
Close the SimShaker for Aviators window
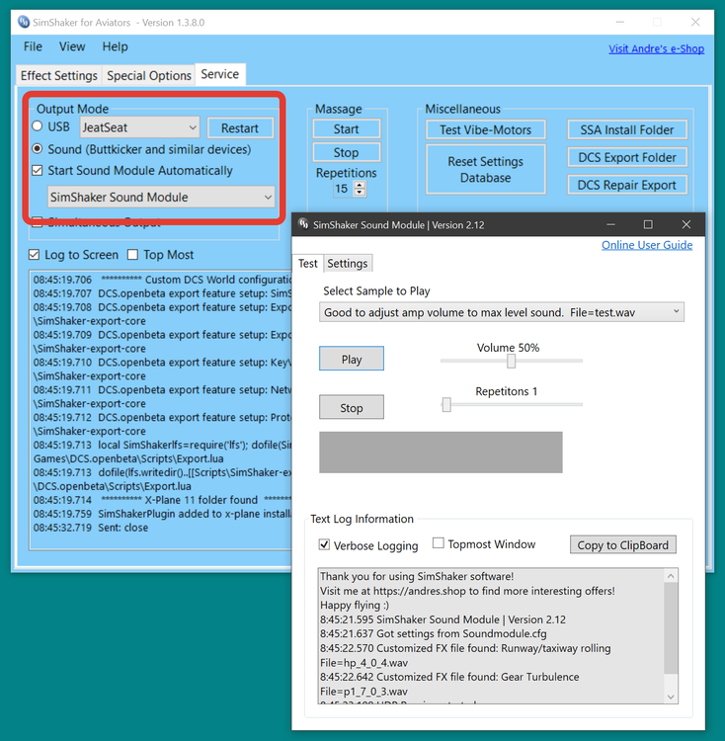click(695, 22)
